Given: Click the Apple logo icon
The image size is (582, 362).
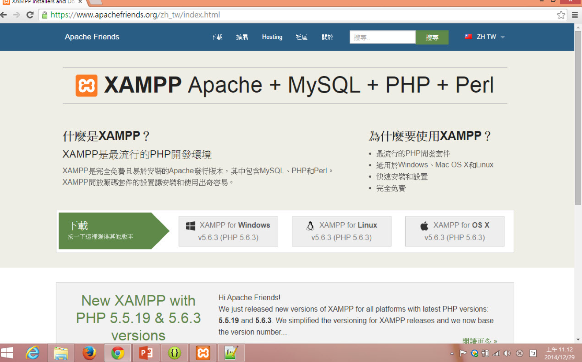Looking at the screenshot, I should 424,226.
